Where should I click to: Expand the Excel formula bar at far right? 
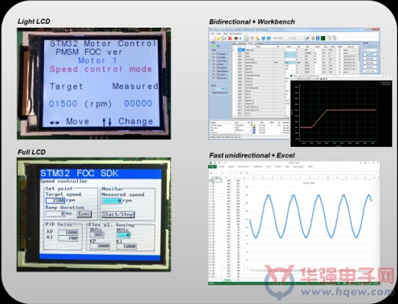pyautogui.click(x=378, y=172)
